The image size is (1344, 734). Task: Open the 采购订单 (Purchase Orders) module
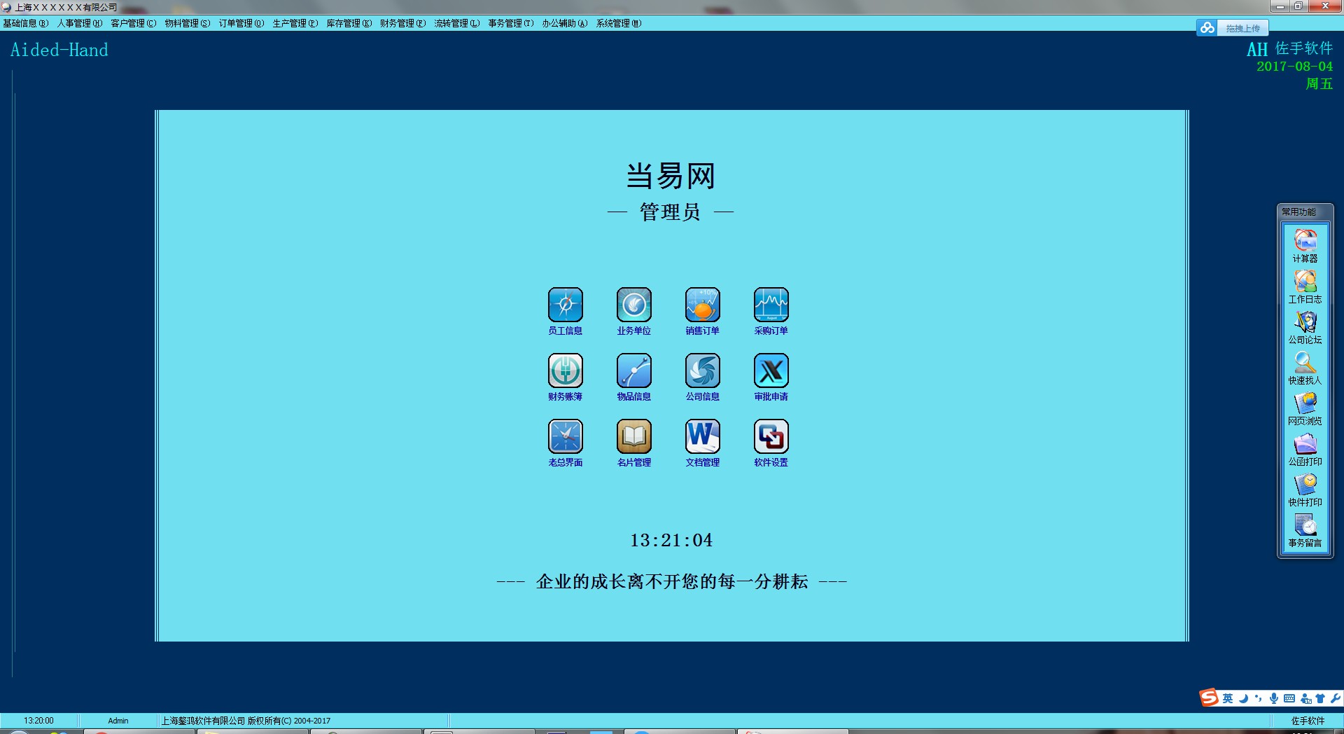pos(770,304)
